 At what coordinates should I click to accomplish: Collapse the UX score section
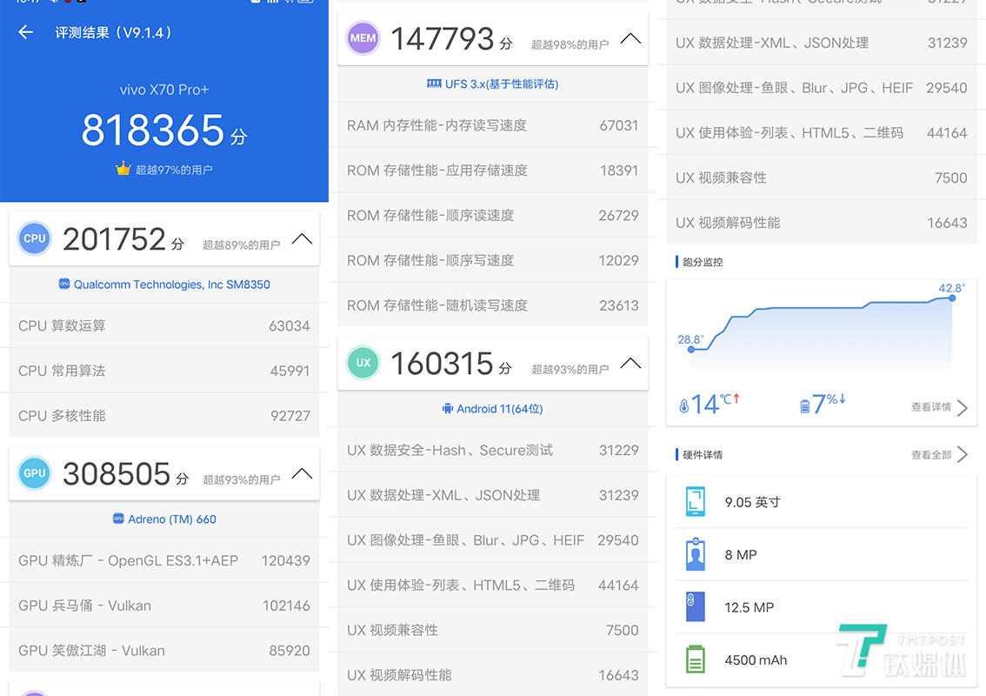tap(630, 363)
